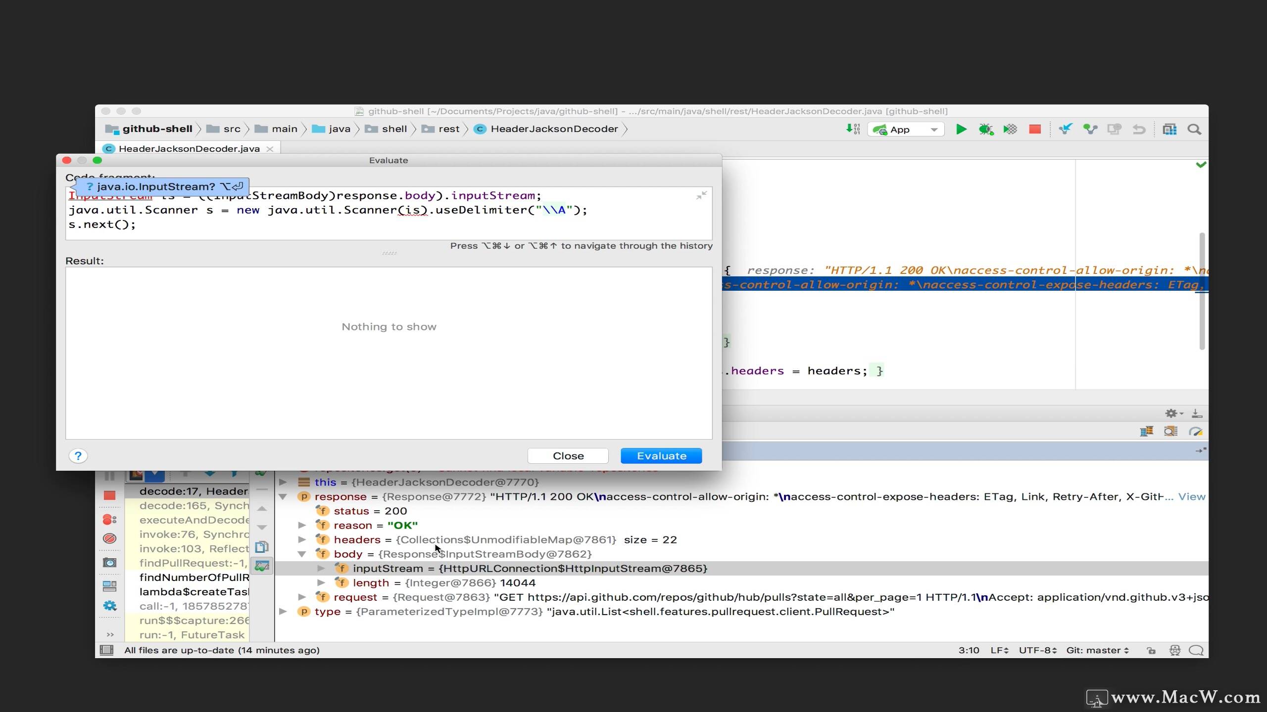Open the Git: master branch selector
Screen dimensions: 1267x712
coord(1098,651)
